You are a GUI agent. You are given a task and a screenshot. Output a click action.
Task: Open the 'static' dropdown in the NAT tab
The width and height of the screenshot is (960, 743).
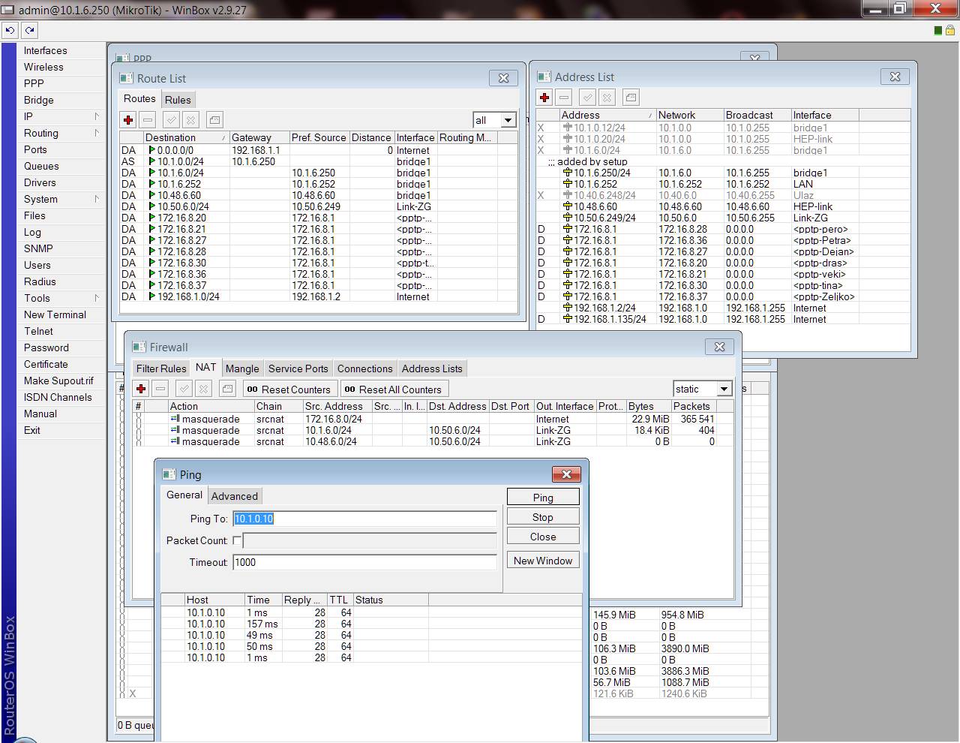(702, 389)
